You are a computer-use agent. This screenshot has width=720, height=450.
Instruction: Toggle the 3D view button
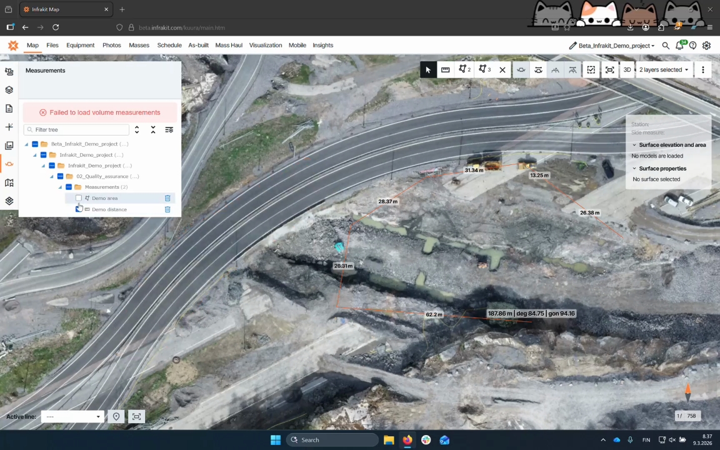[627, 70]
